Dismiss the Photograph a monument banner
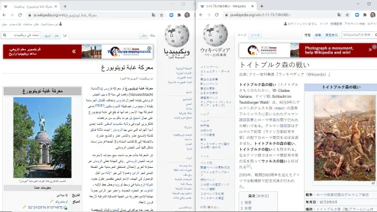The width and height of the screenshot is (377, 212). (x=374, y=47)
